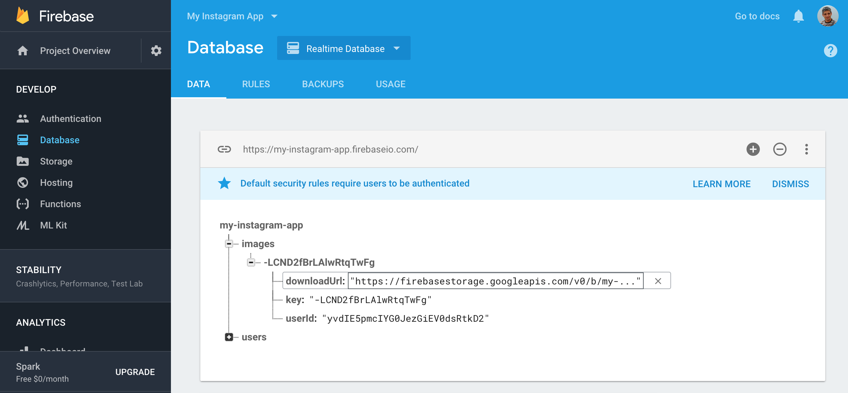Click the Project Overview label
848x393 pixels.
point(75,51)
